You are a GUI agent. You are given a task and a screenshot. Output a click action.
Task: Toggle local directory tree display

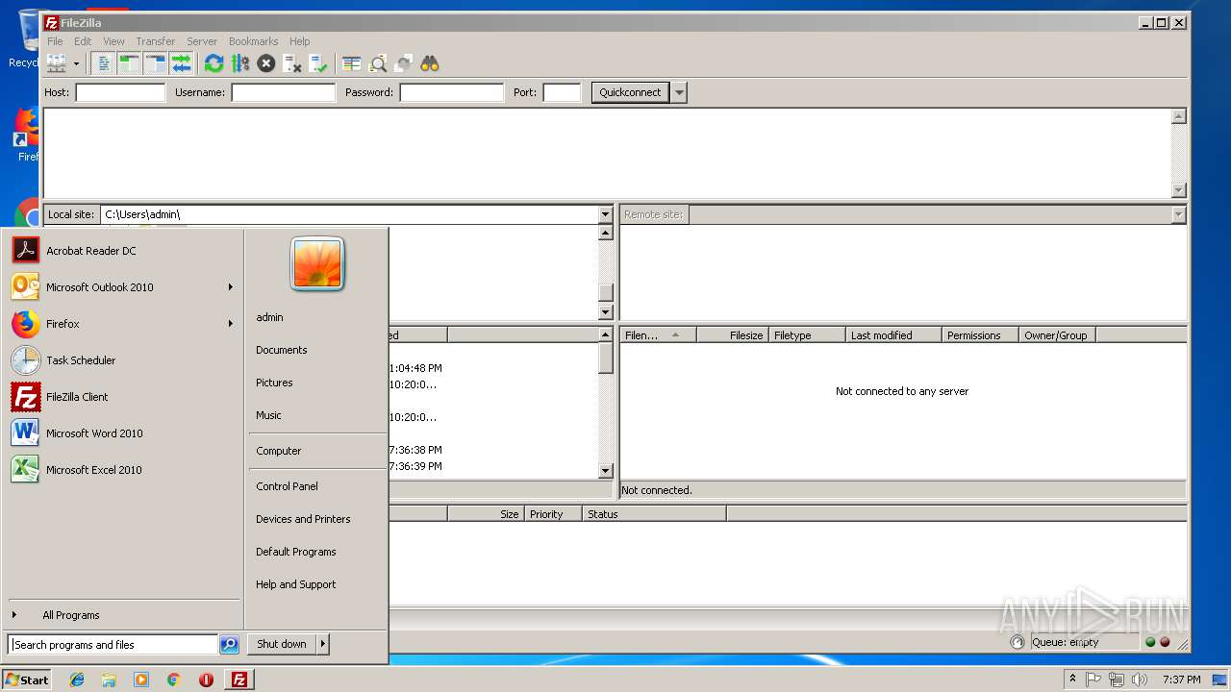click(130, 63)
